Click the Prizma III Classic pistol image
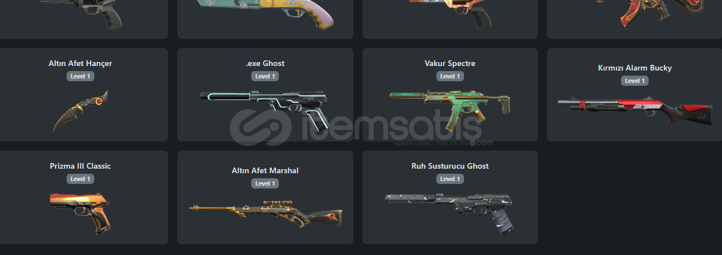The image size is (722, 255). pyautogui.click(x=80, y=213)
